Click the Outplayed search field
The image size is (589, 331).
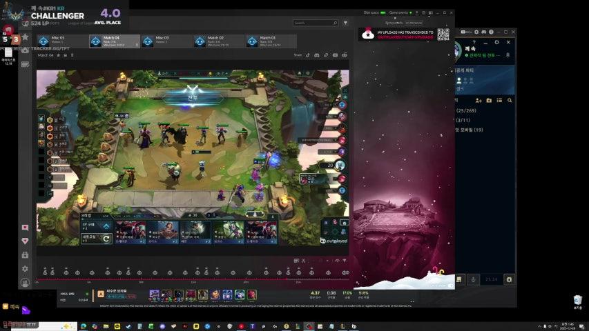point(316,23)
